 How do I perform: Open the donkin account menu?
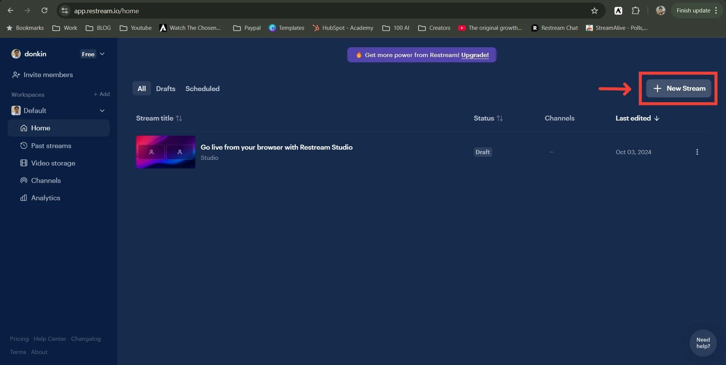click(58, 54)
